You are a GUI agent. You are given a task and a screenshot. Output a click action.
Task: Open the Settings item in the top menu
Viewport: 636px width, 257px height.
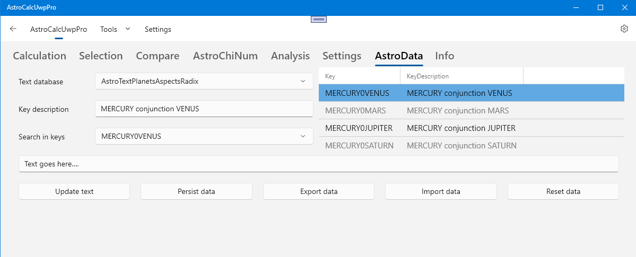(158, 30)
